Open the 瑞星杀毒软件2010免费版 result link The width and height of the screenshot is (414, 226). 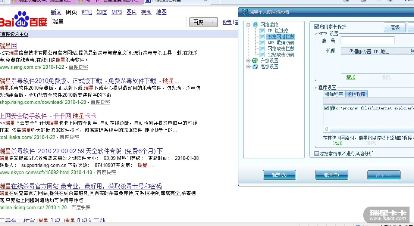click(x=90, y=81)
